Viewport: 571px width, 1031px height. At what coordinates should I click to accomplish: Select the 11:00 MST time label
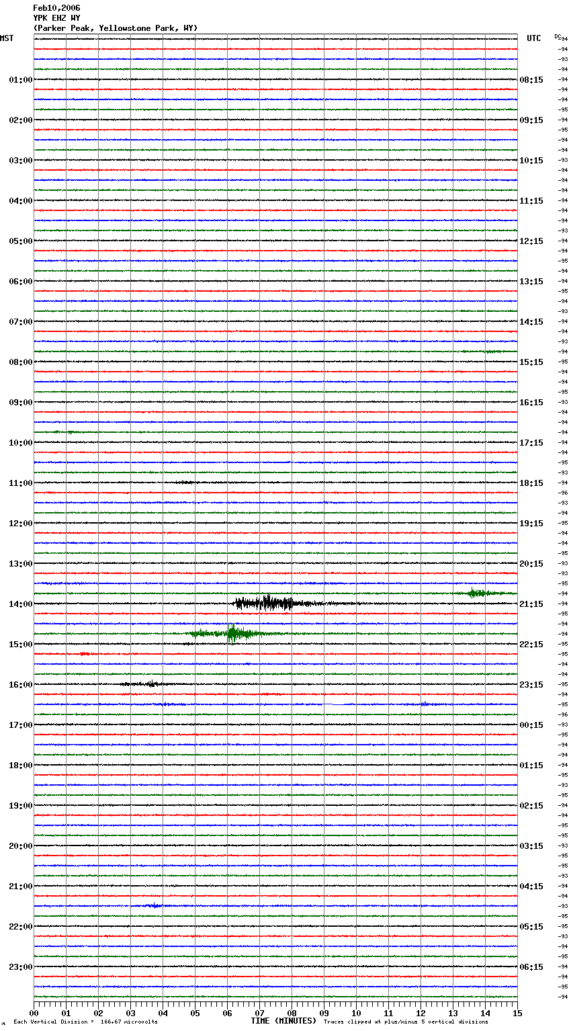click(21, 483)
